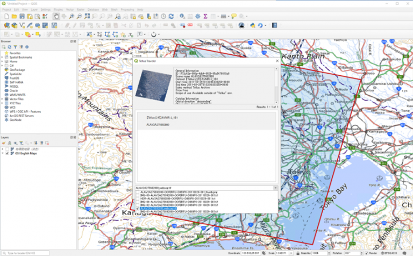The image size is (413, 256).
Task: Click the New Shapefile Layer icon
Action: click(22, 26)
